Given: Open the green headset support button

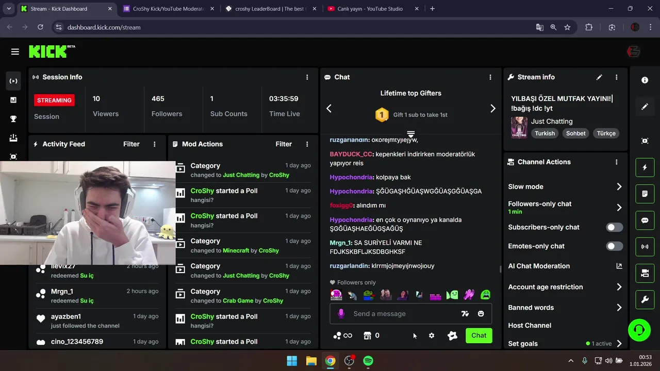Looking at the screenshot, I should (639, 330).
